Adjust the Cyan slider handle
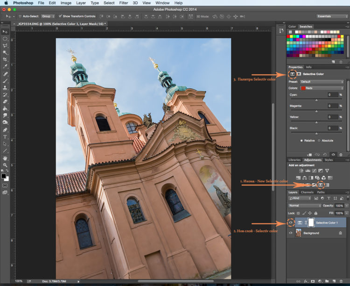 (316, 100)
